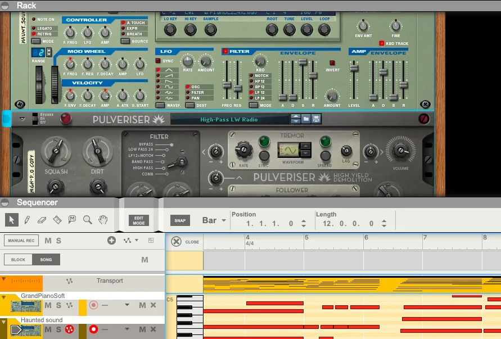501x339 pixels.
Task: Click the Pulveriser red bypass lamp
Action: 66,119
